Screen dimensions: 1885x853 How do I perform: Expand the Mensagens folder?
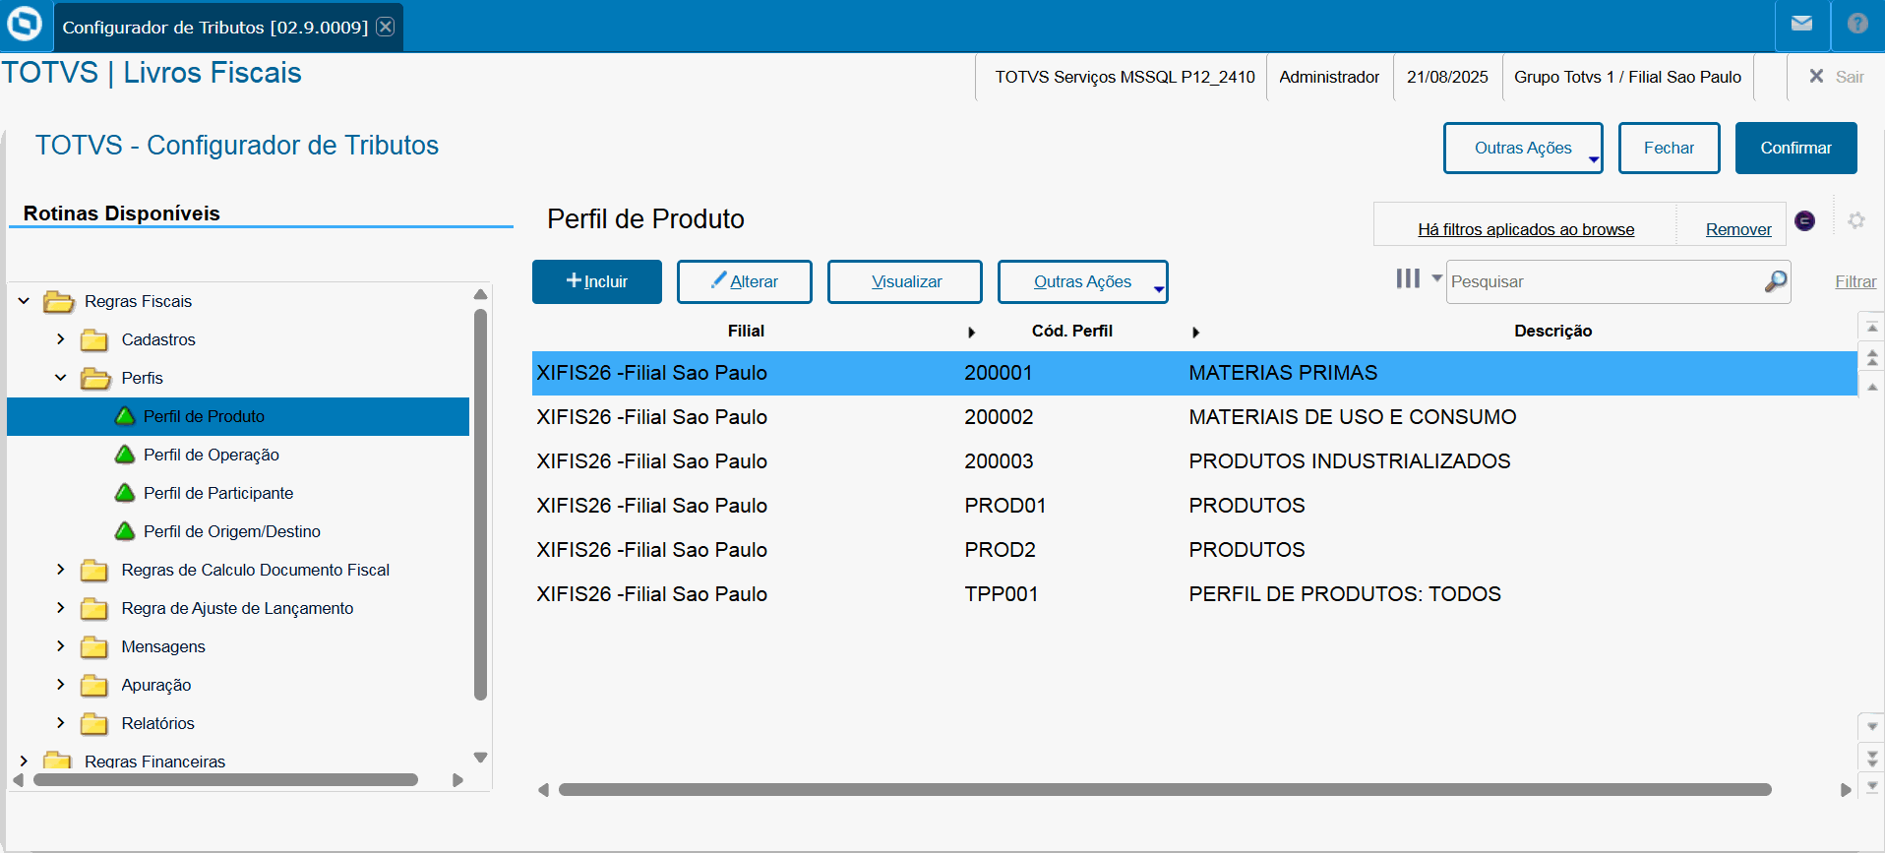pos(61,646)
